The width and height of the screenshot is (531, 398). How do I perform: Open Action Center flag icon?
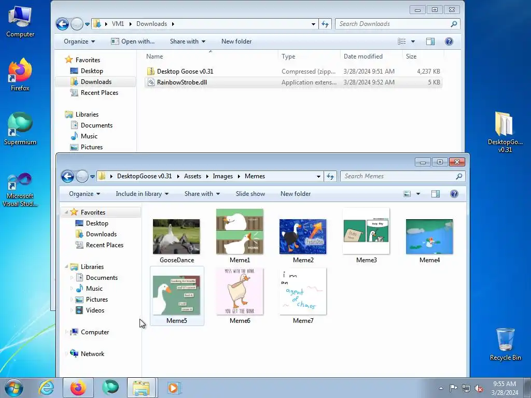(x=453, y=388)
